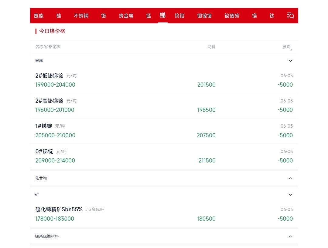Open the 1#锑锭 price entry
This screenshot has width=328, height=248.
(x=164, y=131)
